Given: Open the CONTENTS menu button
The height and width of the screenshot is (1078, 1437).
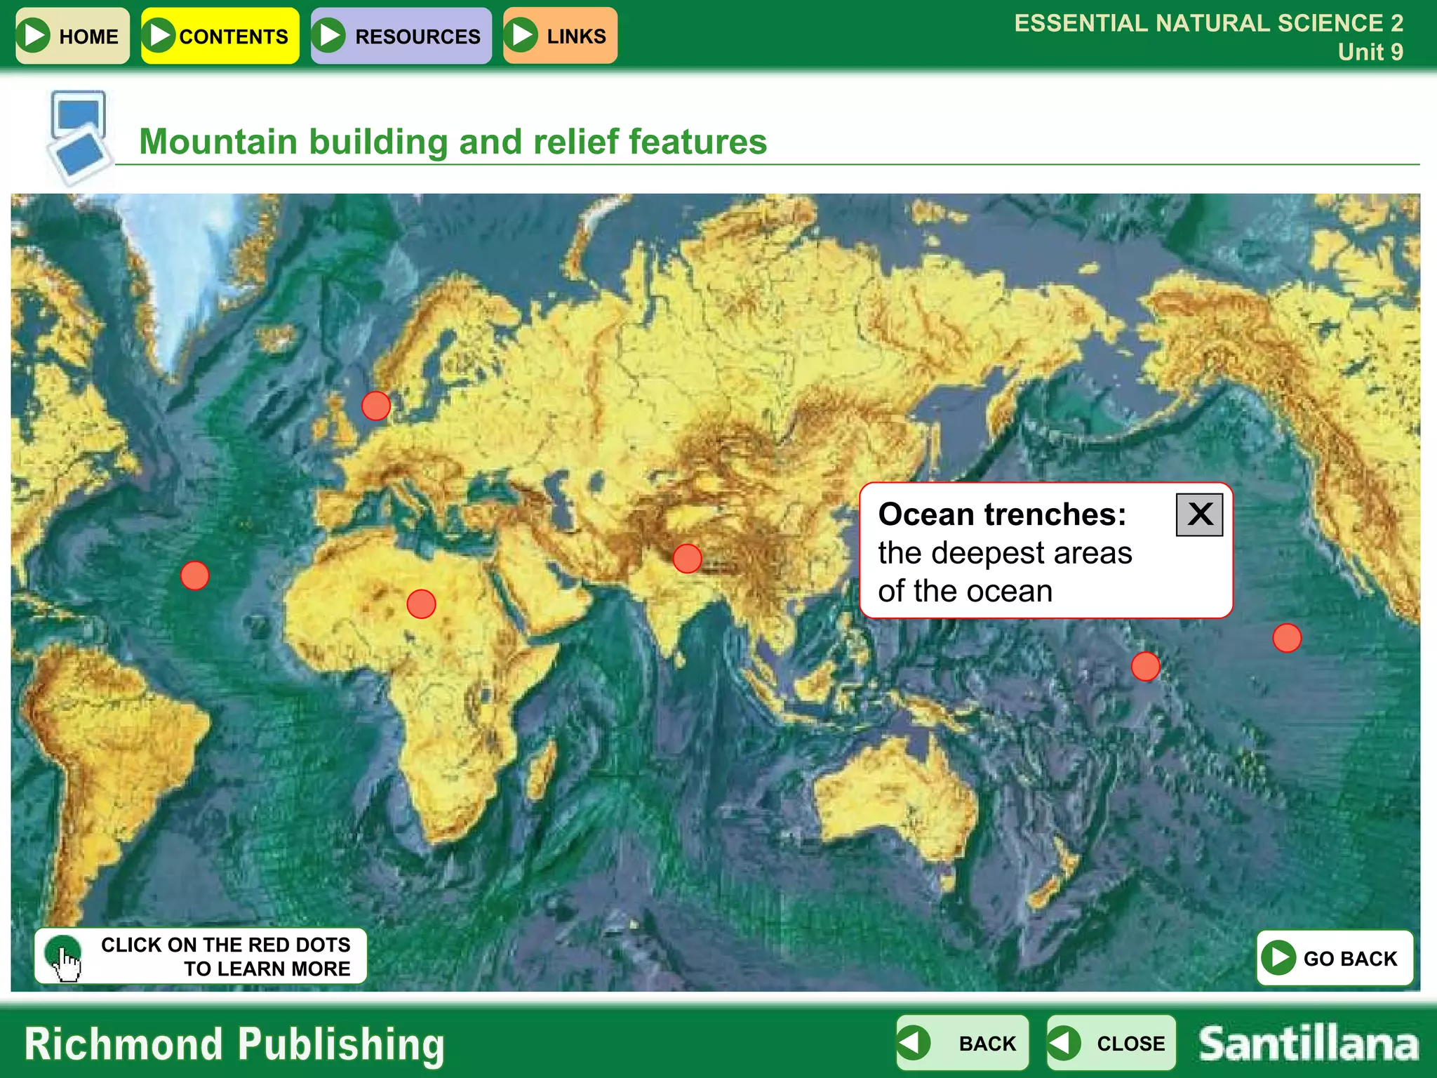Looking at the screenshot, I should tap(220, 36).
